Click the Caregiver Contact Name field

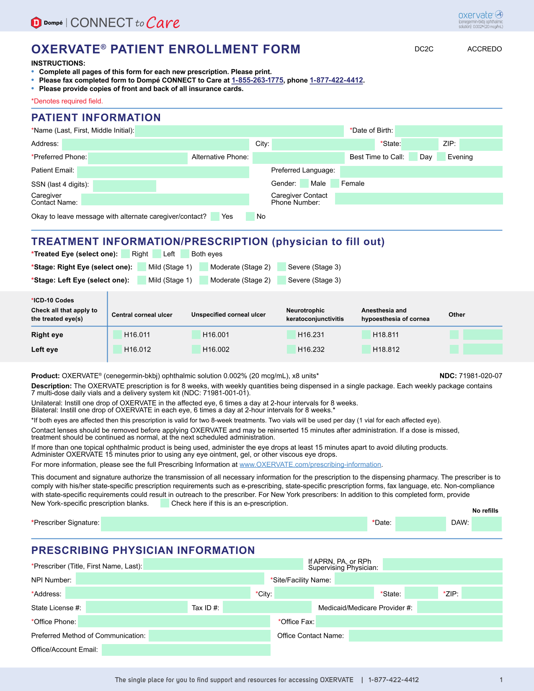pos(165,199)
